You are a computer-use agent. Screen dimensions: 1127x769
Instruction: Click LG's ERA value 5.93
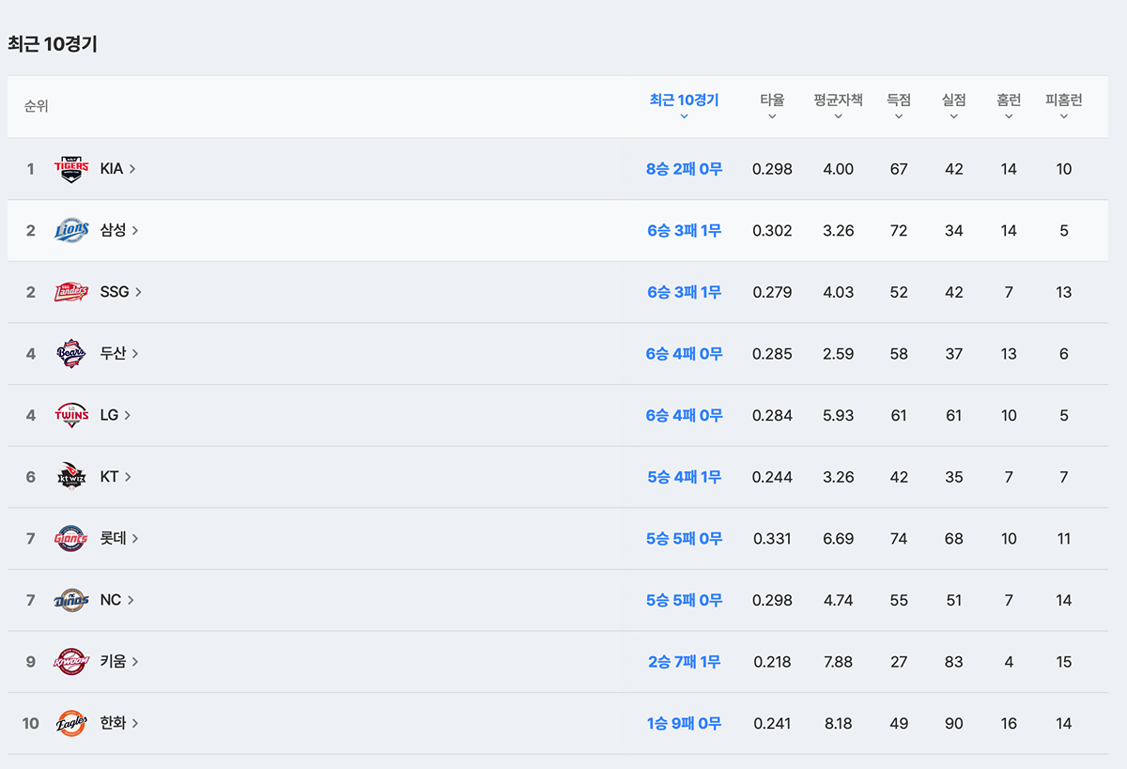pos(838,416)
